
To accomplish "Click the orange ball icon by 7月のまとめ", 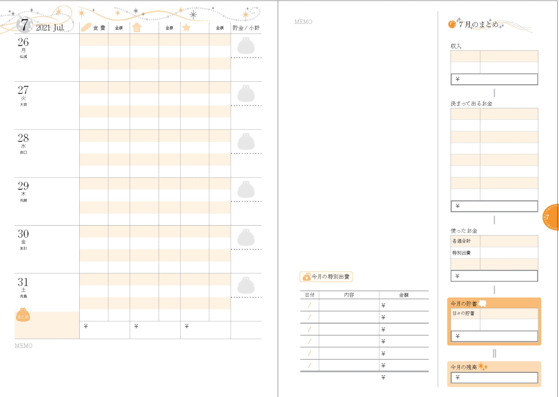I will click(452, 24).
